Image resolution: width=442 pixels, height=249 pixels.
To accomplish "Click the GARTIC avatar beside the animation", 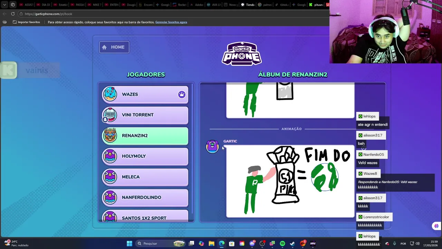I will pos(212,146).
